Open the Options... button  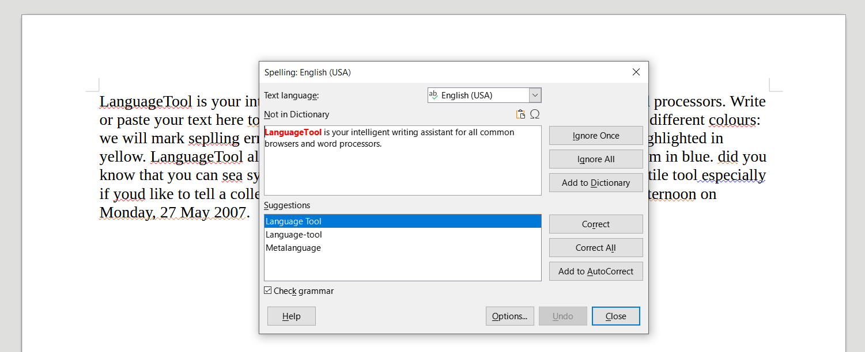[x=510, y=316]
